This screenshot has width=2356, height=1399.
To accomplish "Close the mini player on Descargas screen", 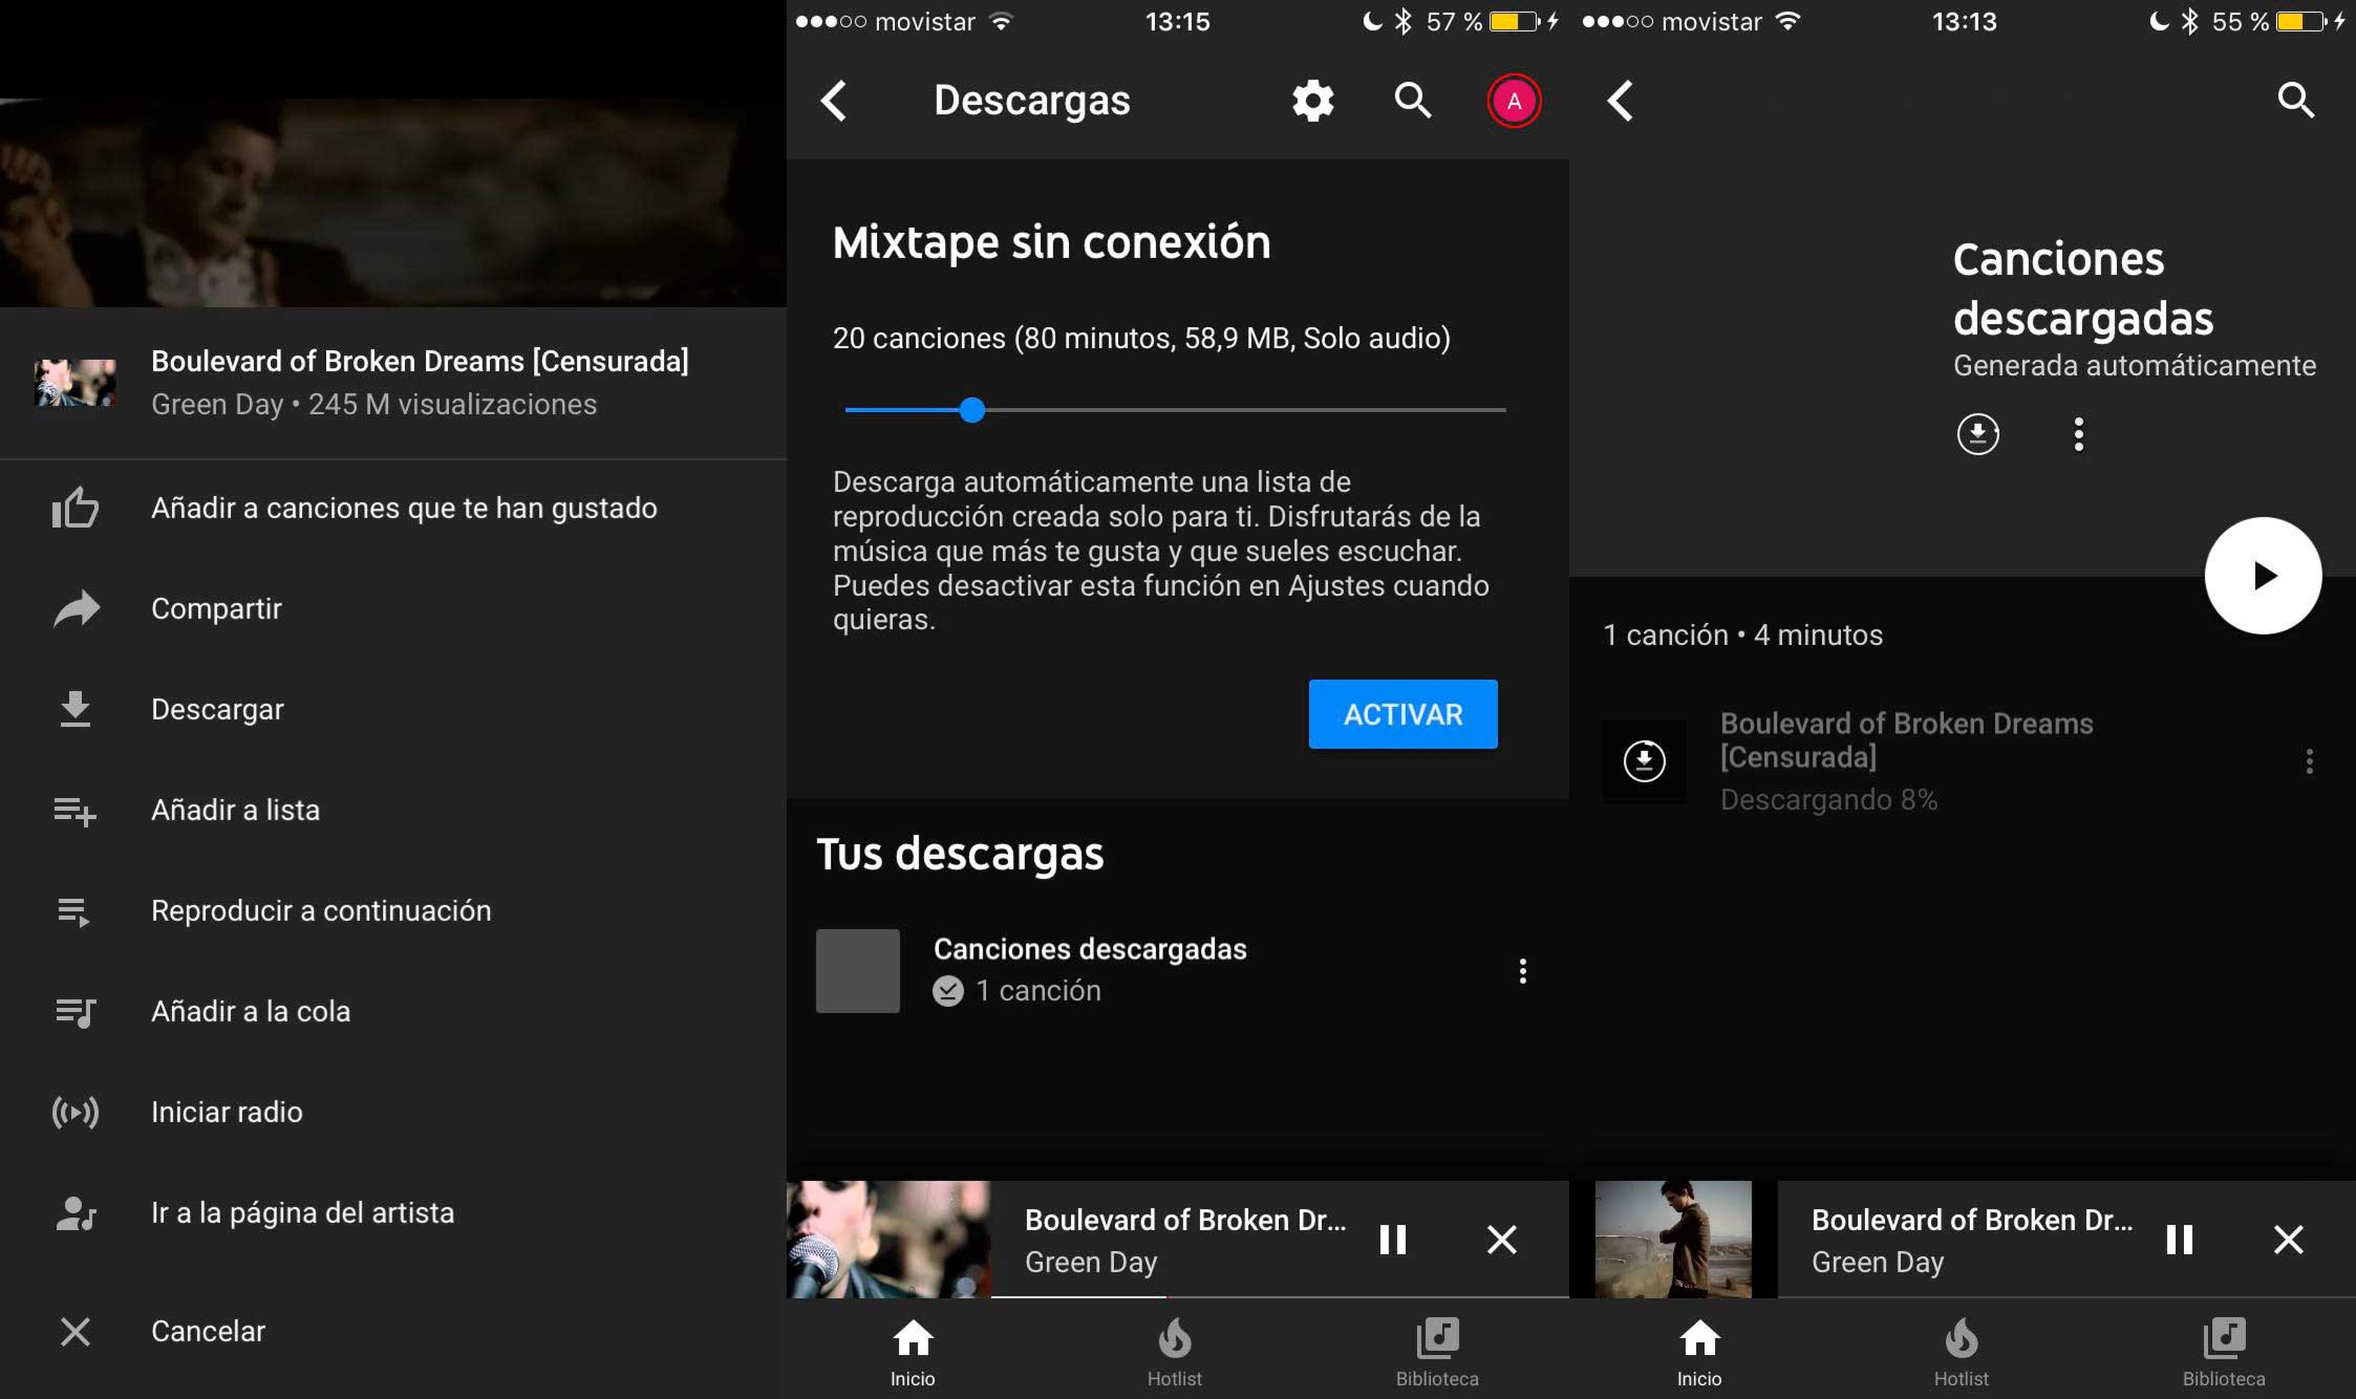I will (x=1502, y=1240).
